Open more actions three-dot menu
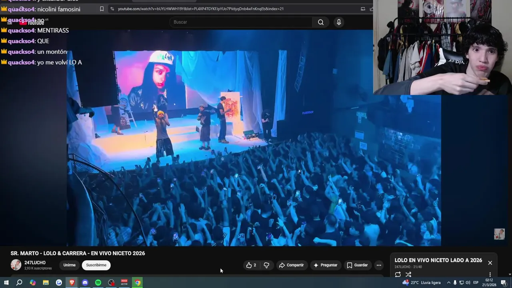This screenshot has width=512, height=288. (379, 265)
